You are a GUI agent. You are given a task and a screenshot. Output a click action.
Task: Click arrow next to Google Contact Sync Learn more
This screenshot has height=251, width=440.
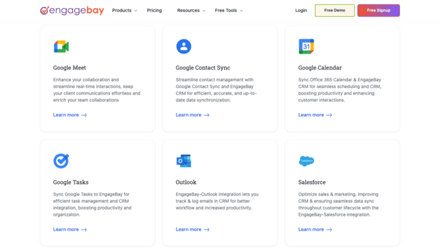coord(207,115)
